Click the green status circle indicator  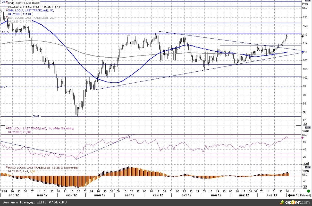point(308,191)
